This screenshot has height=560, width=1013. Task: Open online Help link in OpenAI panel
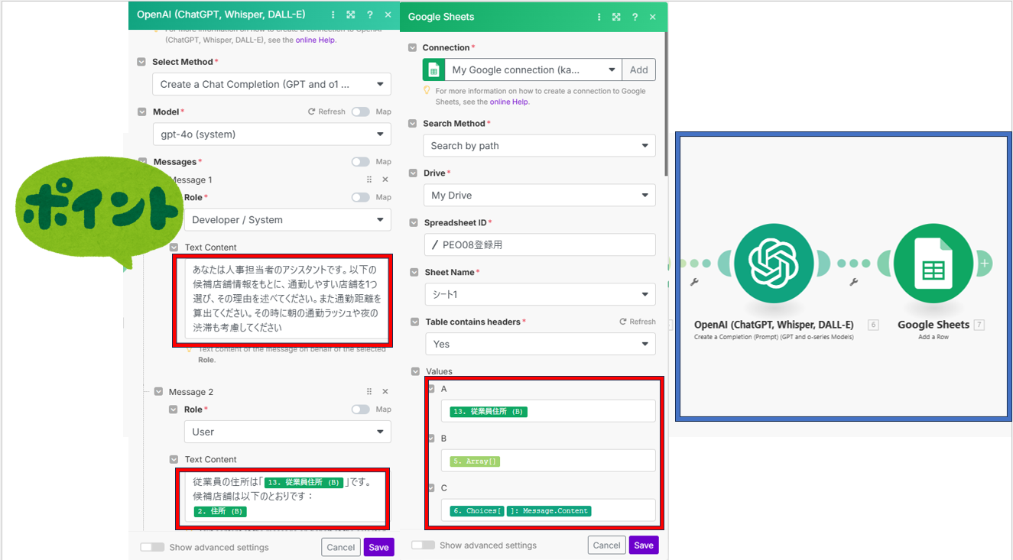click(x=315, y=40)
